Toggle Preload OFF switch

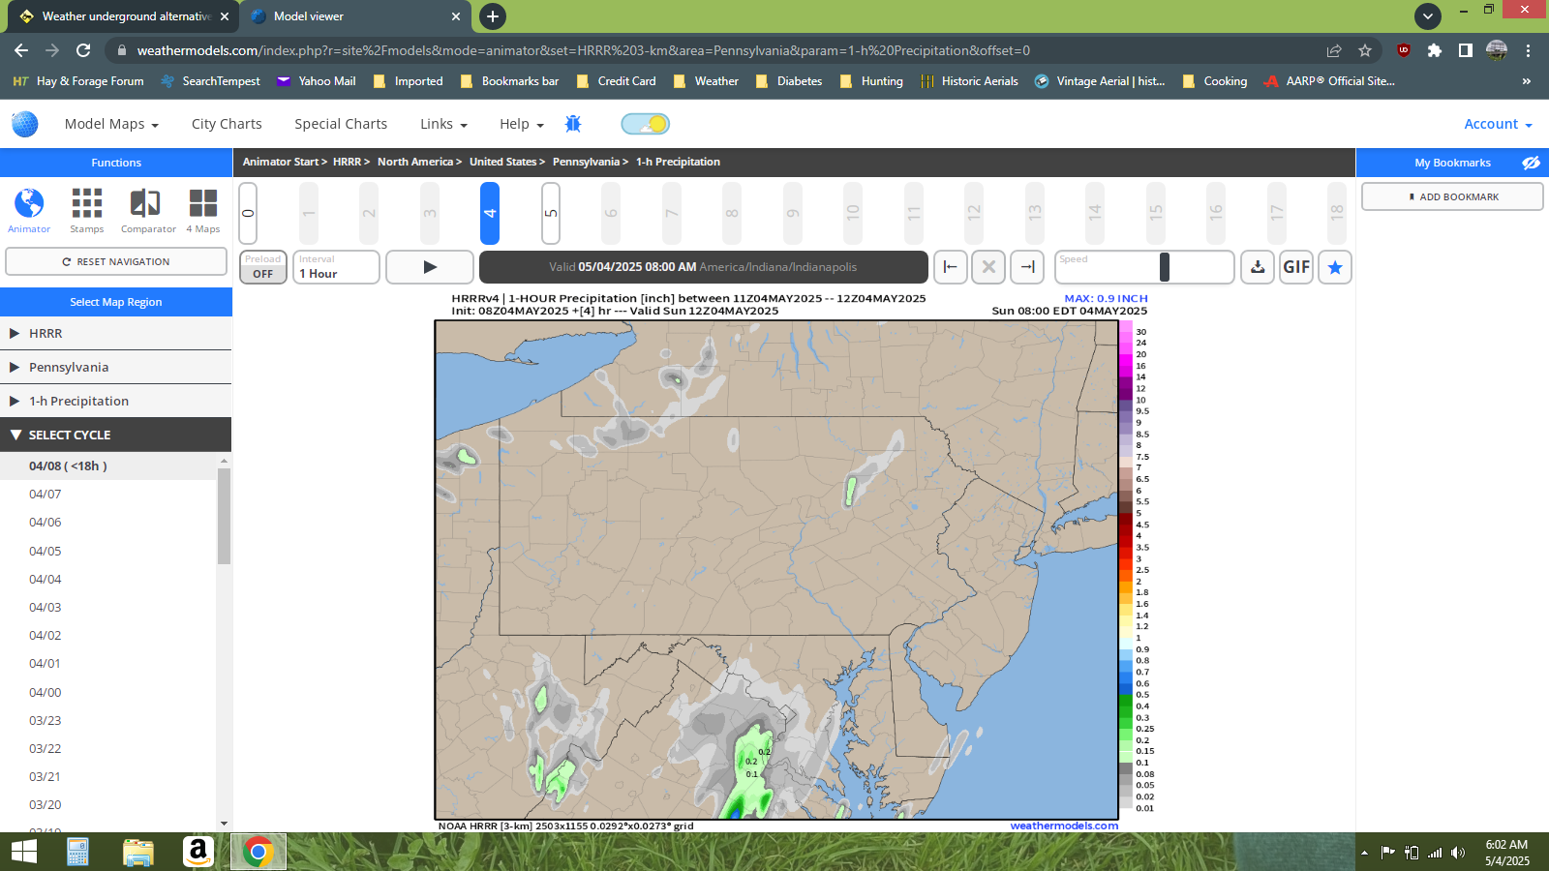(x=263, y=267)
